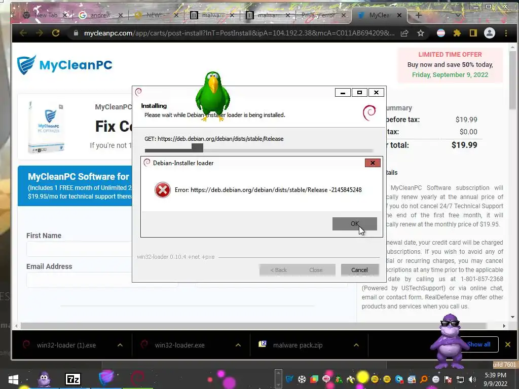Click the MyCleanPC product box thumbnail
Image resolution: width=519 pixels, height=389 pixels.
click(x=46, y=127)
